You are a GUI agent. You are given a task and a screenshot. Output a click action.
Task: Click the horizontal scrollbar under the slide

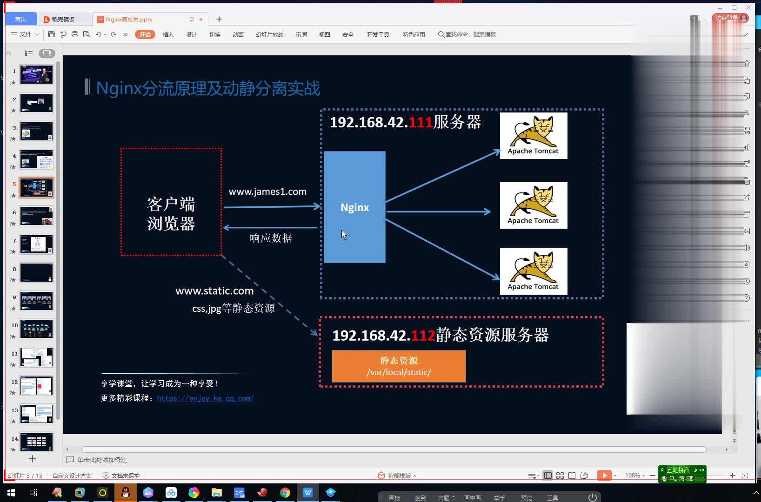pyautogui.click(x=394, y=449)
